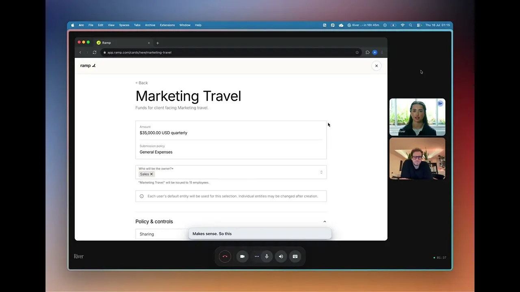Click the speaking indicator on top video tile

[440, 103]
